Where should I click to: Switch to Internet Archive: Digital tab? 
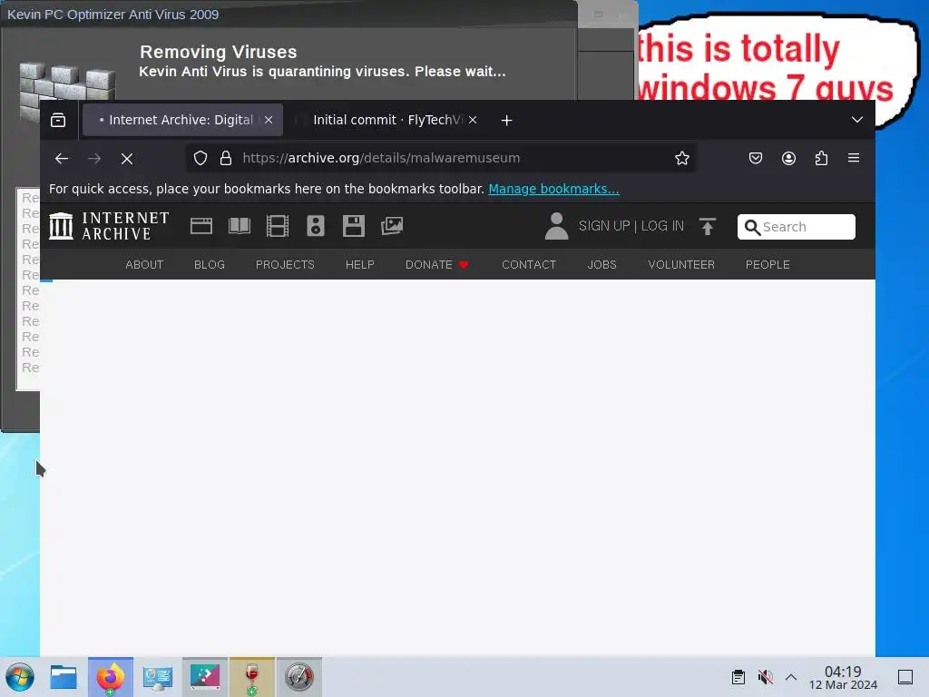coord(182,121)
